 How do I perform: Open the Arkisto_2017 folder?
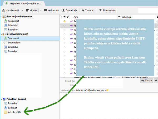[x=14, y=112]
